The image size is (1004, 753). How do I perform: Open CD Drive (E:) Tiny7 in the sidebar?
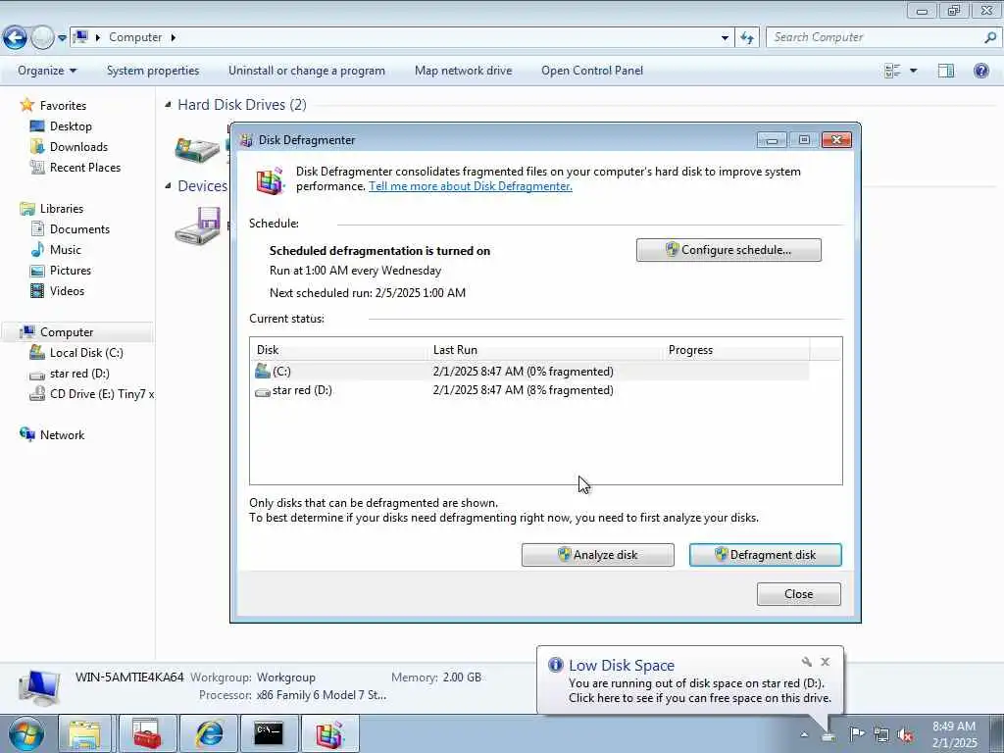click(x=101, y=394)
